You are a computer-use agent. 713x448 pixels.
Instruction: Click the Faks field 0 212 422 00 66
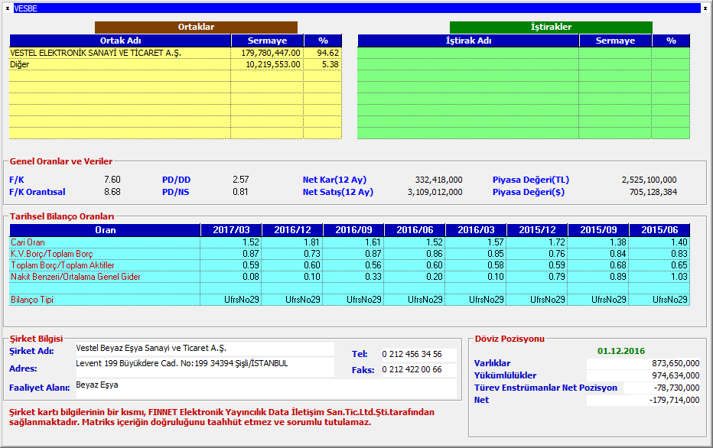(418, 369)
